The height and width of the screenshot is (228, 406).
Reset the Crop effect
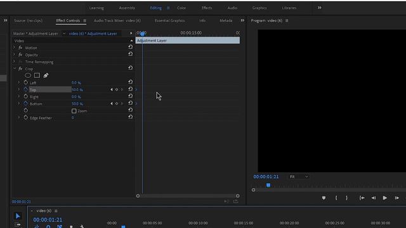[130, 68]
